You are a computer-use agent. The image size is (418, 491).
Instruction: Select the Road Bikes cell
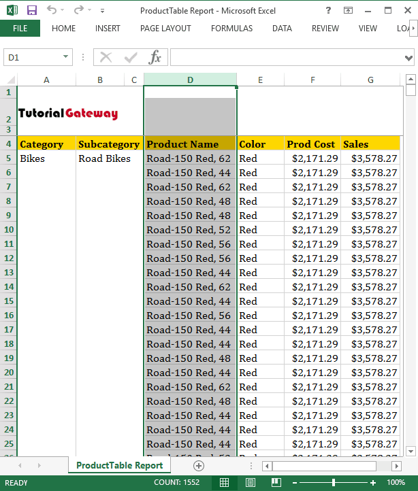tap(110, 158)
